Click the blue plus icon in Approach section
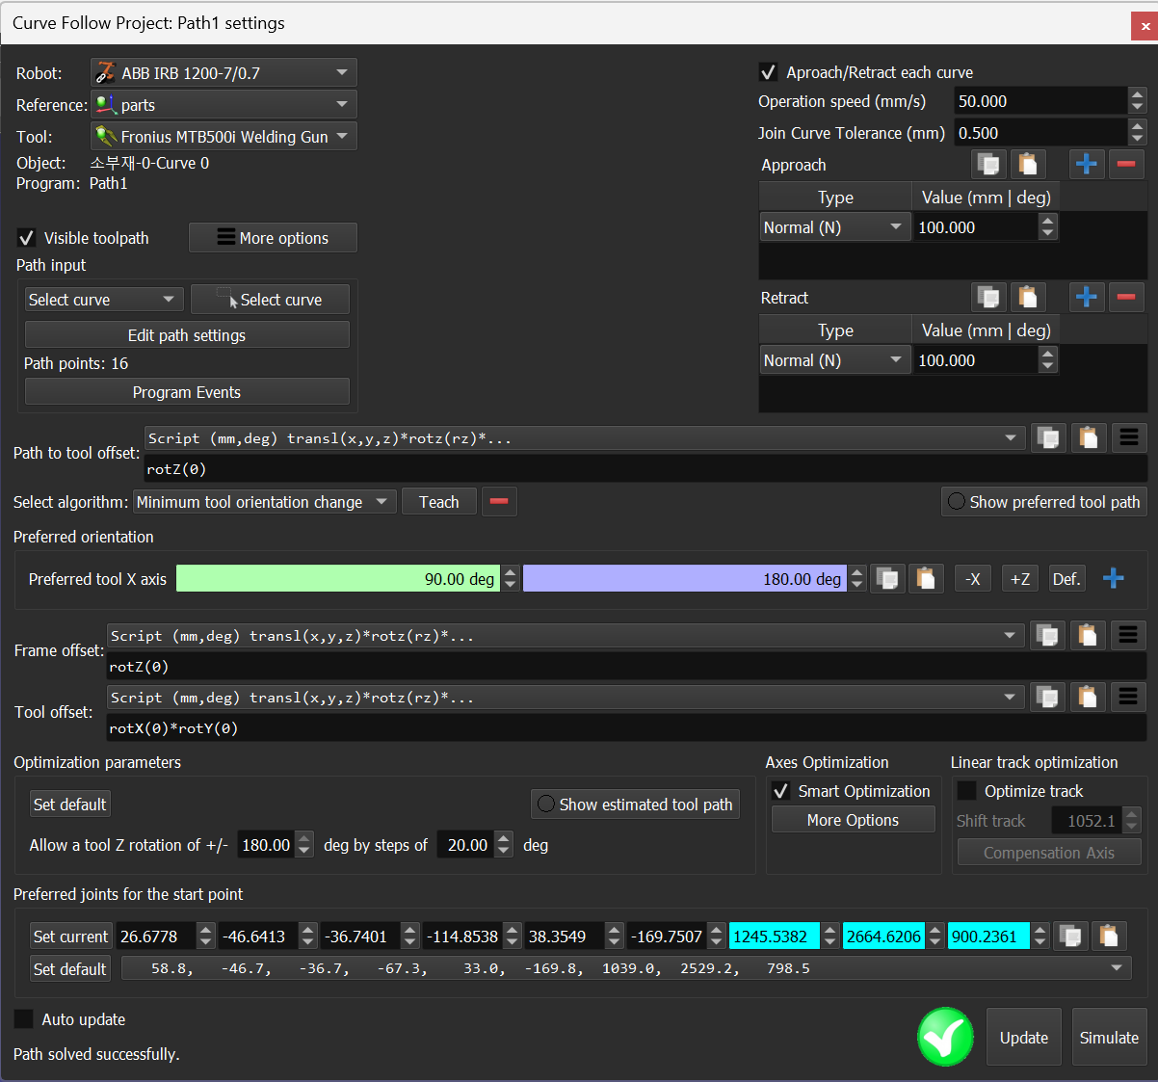Image resolution: width=1158 pixels, height=1082 pixels. tap(1086, 165)
